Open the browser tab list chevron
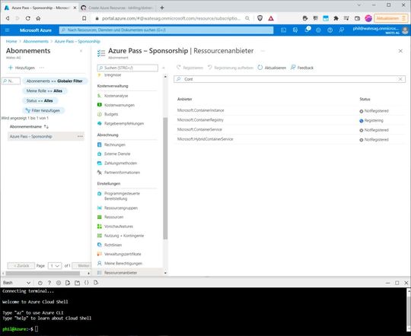 click(359, 5)
